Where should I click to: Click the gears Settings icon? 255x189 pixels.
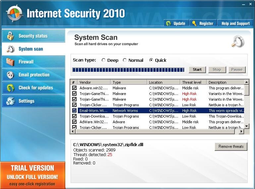click(x=10, y=101)
